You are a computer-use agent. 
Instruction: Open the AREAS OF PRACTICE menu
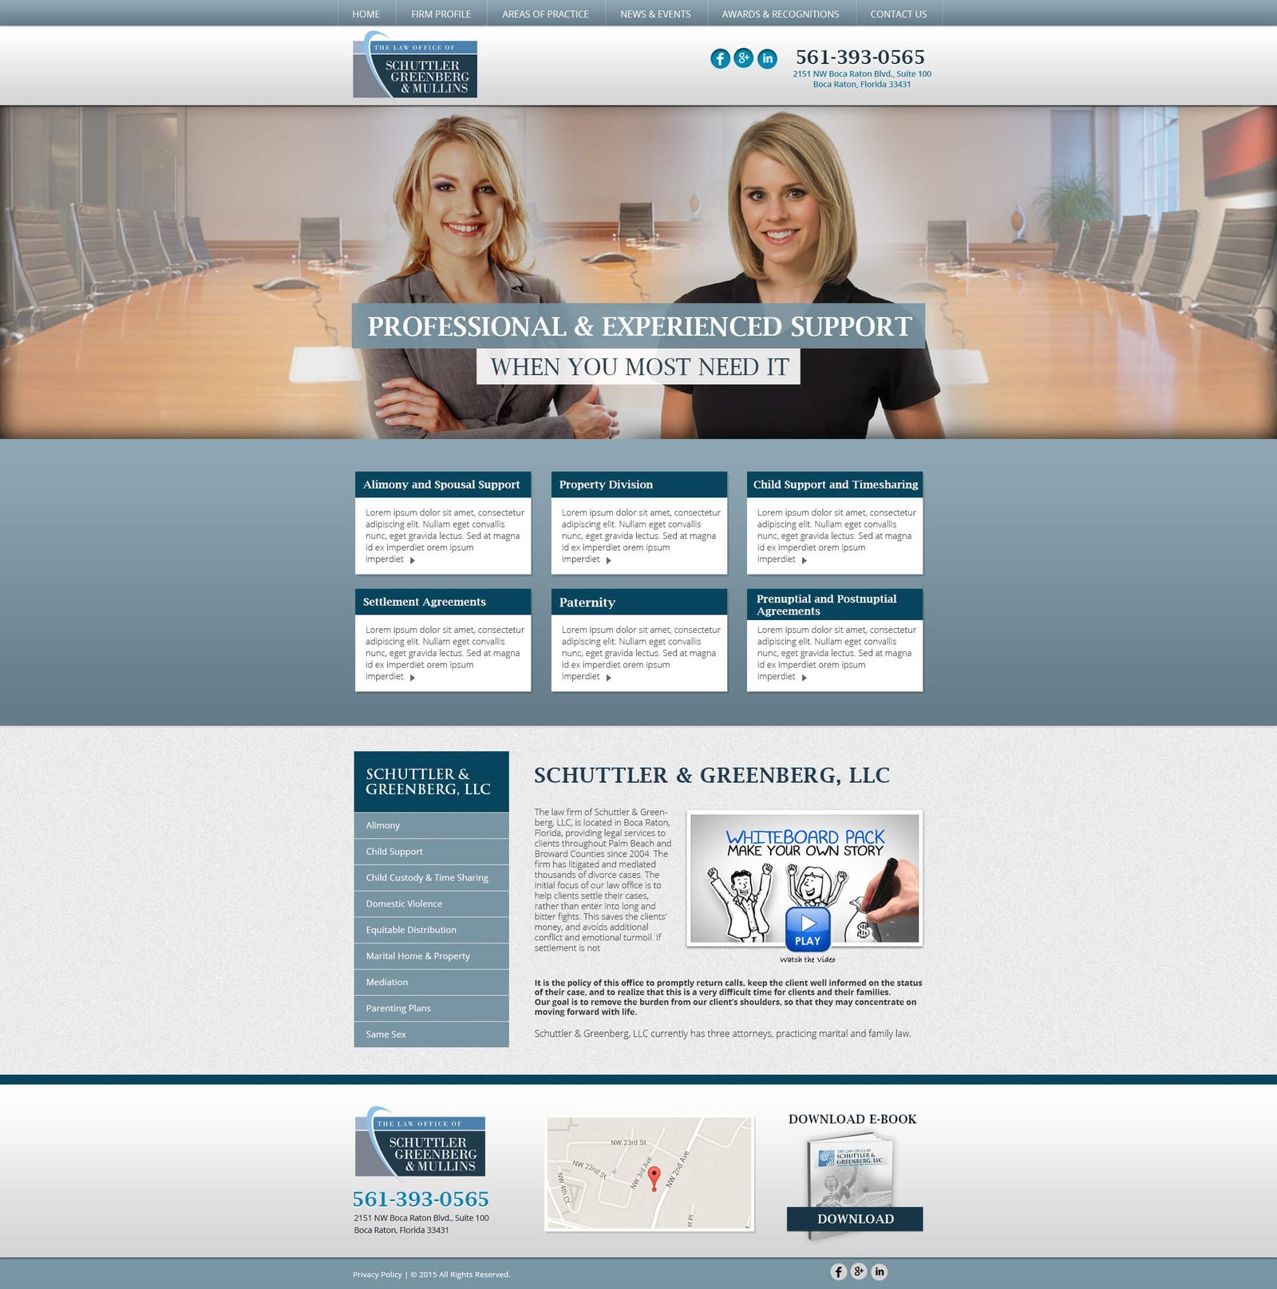coord(544,14)
